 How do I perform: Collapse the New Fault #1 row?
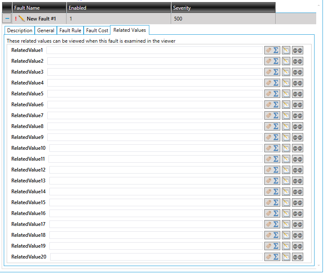[7, 19]
